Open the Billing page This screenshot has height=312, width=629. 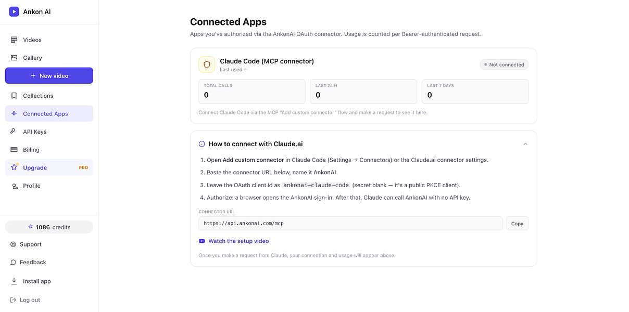49,150
